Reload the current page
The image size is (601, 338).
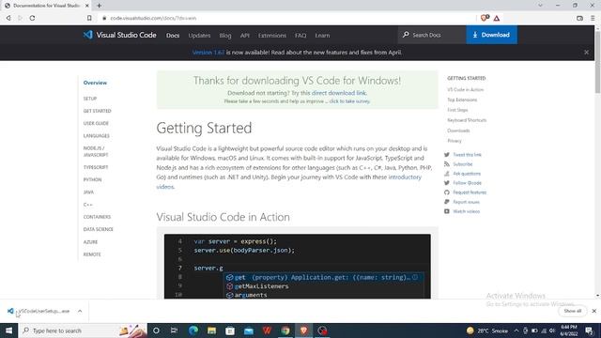coord(32,18)
